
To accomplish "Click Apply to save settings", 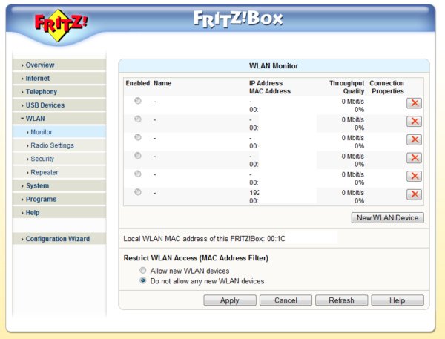I will coord(230,300).
